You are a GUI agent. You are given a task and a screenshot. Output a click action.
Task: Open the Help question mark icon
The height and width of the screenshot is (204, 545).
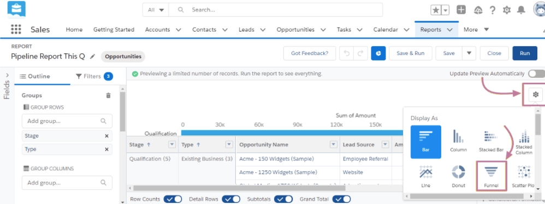pos(492,10)
